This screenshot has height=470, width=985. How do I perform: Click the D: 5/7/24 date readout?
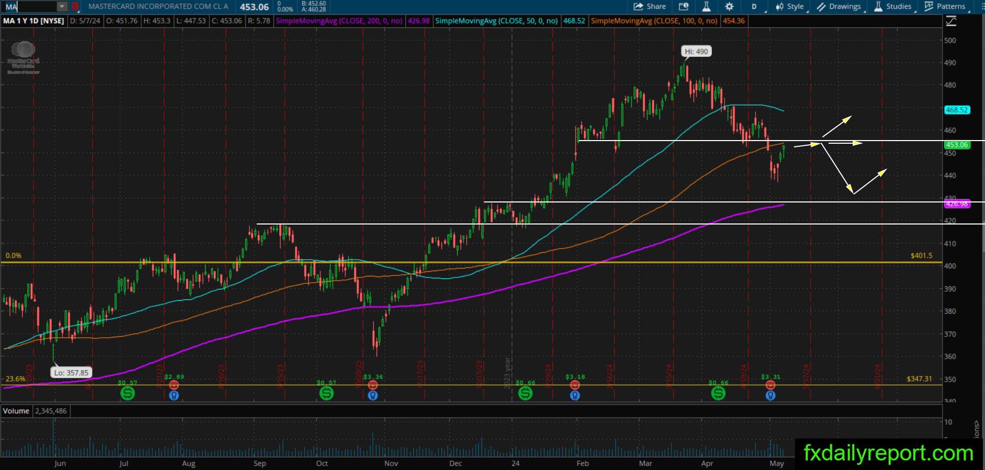[x=85, y=21]
